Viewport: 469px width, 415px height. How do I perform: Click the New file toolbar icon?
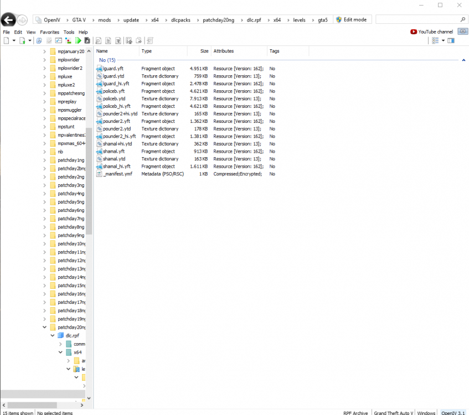6,40
